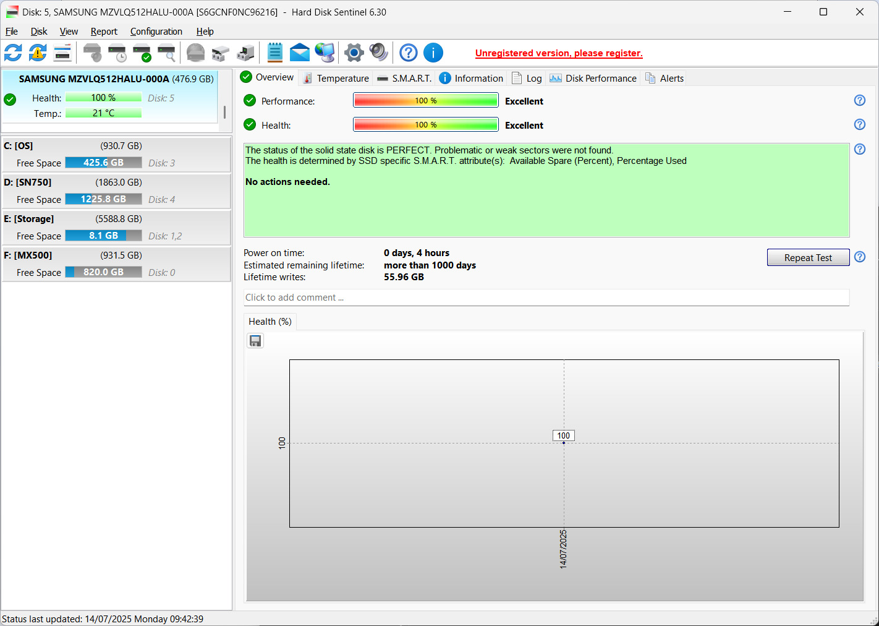Click the gray round hard disk toolbar icon

click(x=196, y=53)
